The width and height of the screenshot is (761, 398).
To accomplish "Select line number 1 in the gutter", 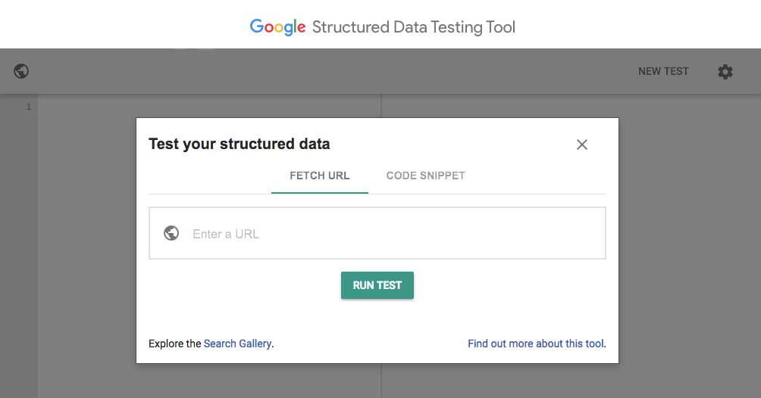I will tap(29, 107).
